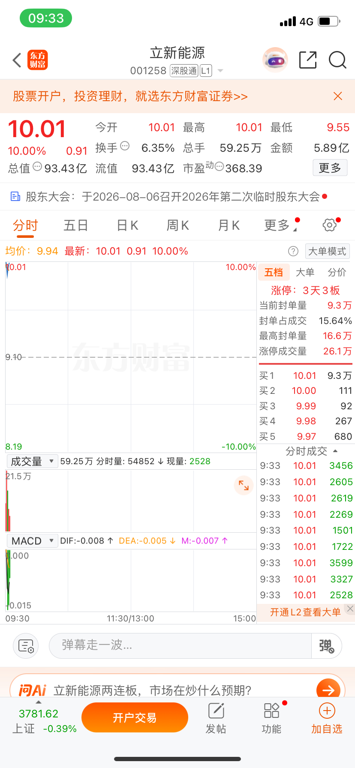Tap the L1 level tag
Viewport: 355px width, 768px height.
click(206, 71)
